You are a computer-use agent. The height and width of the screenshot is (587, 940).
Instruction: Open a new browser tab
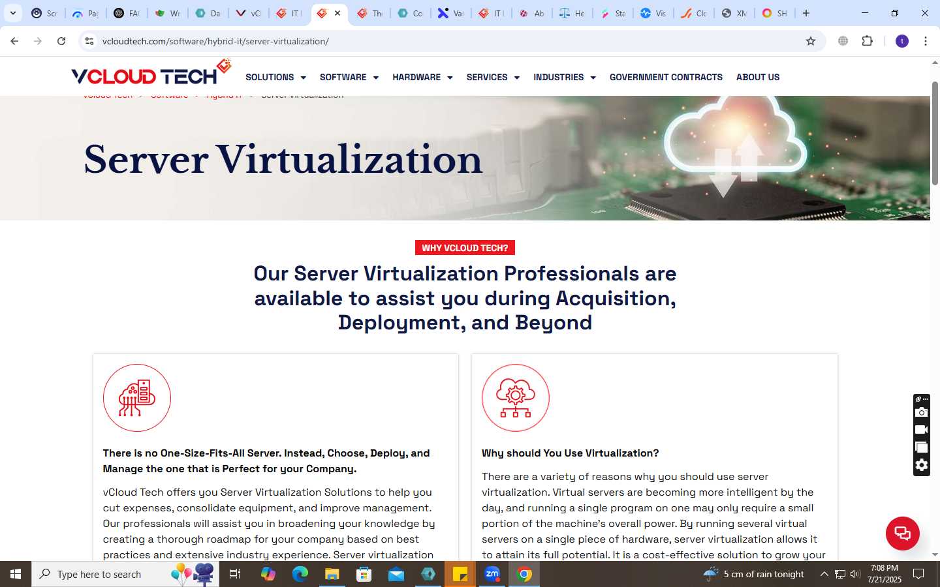pyautogui.click(x=806, y=13)
